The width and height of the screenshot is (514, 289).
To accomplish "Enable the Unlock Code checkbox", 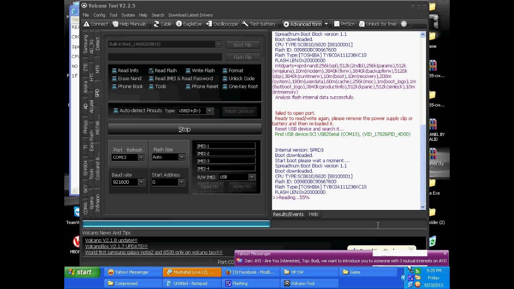I will (225, 79).
